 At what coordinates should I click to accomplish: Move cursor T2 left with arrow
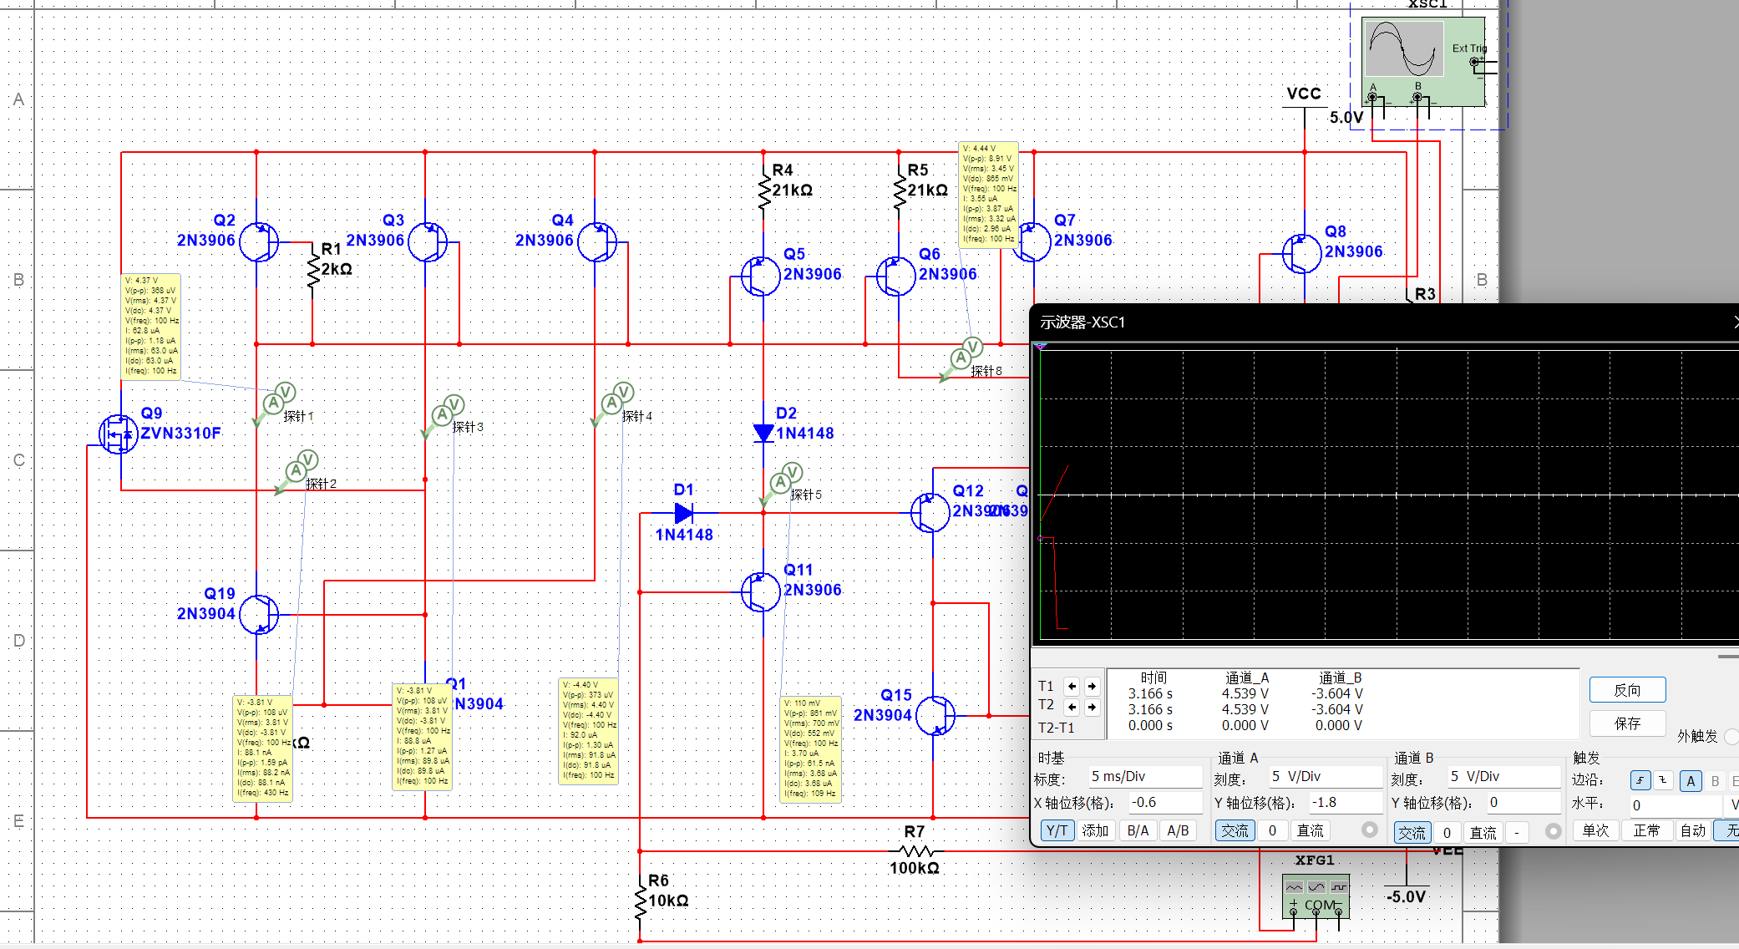1072,707
